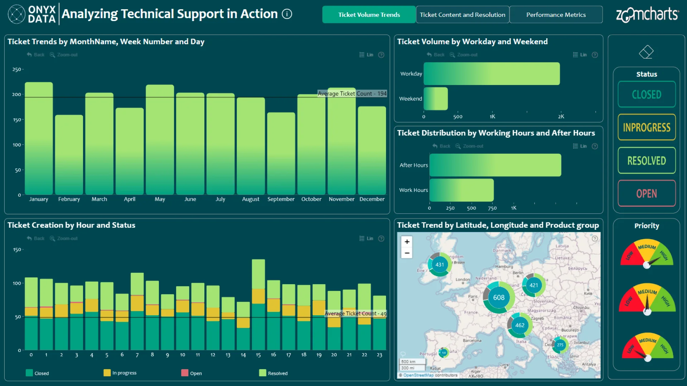This screenshot has height=386, width=687.
Task: Open the OpenStreetMap contributors link
Action: tap(418, 375)
